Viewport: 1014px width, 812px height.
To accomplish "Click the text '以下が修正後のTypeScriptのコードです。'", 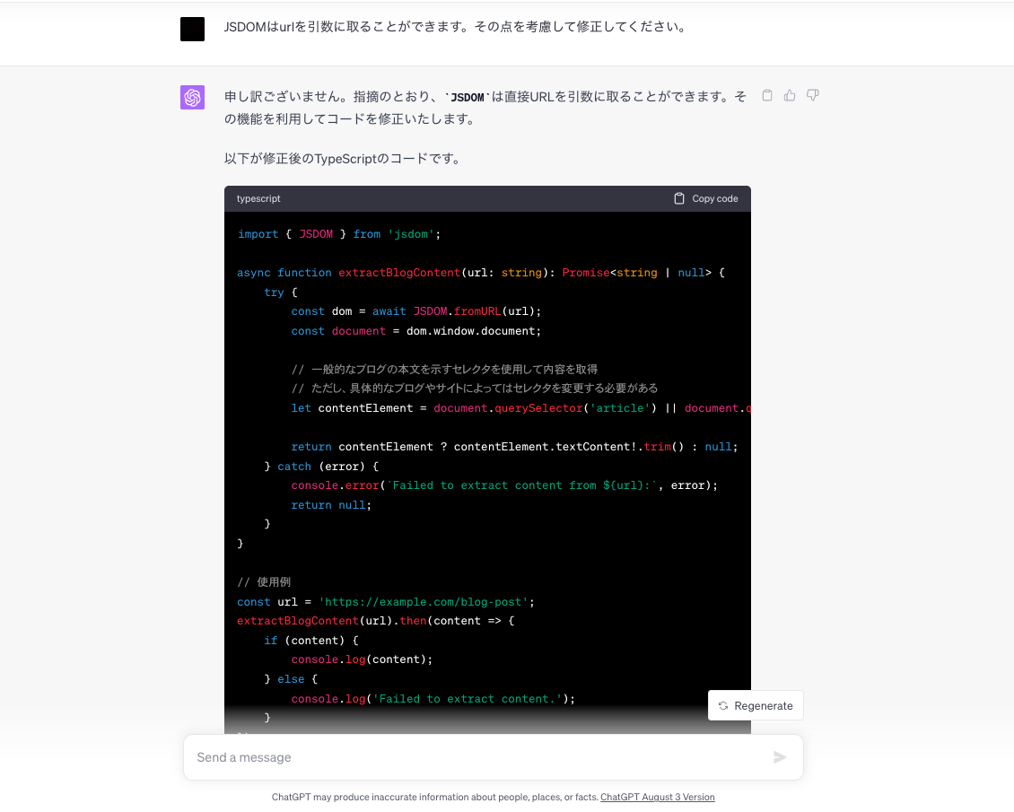I will point(344,159).
